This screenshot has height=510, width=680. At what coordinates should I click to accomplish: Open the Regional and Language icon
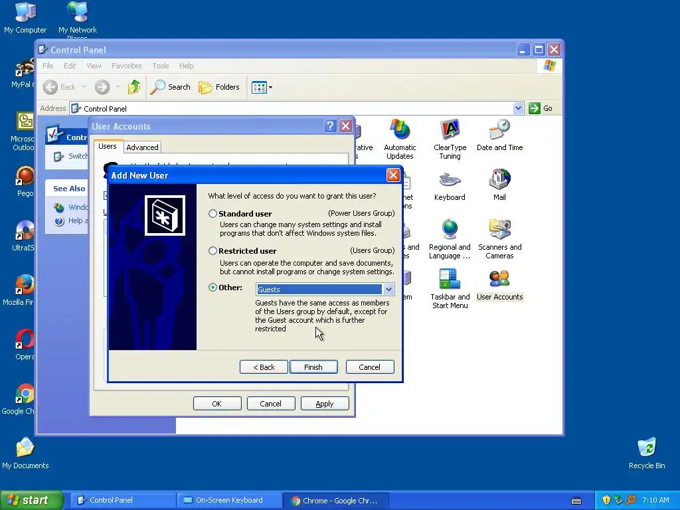[450, 239]
